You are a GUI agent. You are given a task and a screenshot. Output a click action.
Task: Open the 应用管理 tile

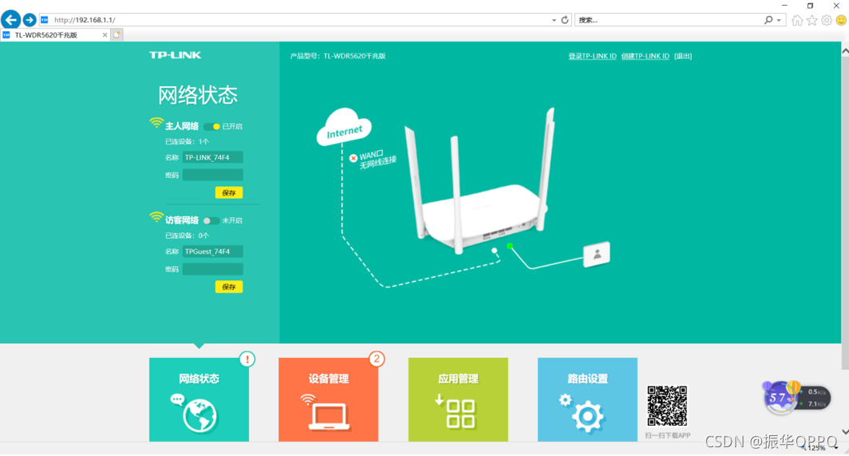[458, 399]
